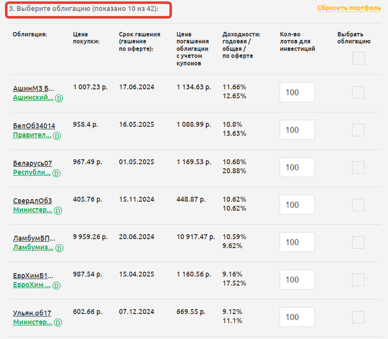This screenshot has height=339, width=388.
Task: Click lots quantity field for СвердлОб3
Action: [x=297, y=205]
